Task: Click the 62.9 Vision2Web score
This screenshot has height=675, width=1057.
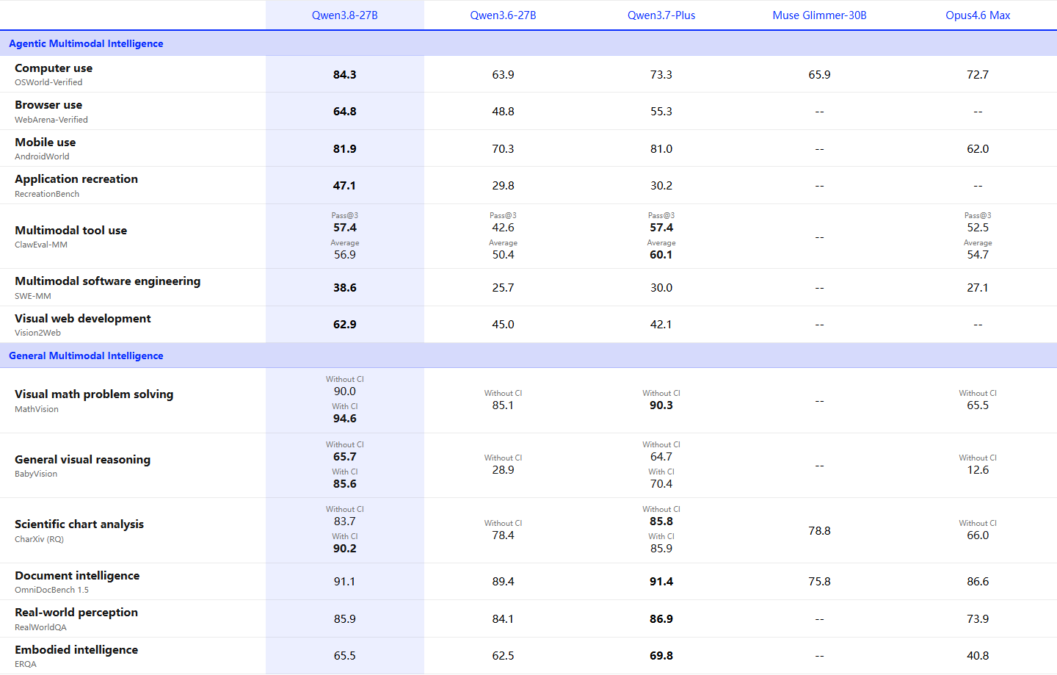Action: (x=344, y=325)
